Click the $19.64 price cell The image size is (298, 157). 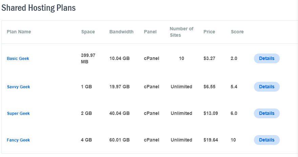tap(211, 140)
